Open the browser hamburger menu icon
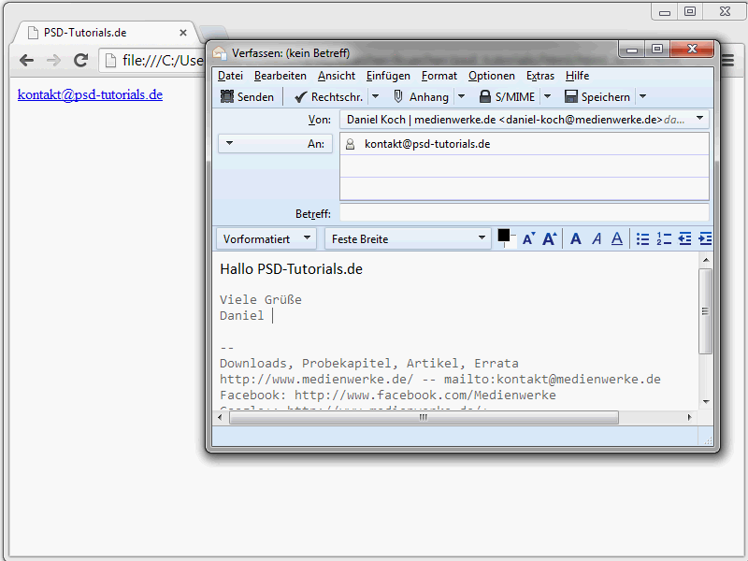The image size is (748, 561). [728, 61]
